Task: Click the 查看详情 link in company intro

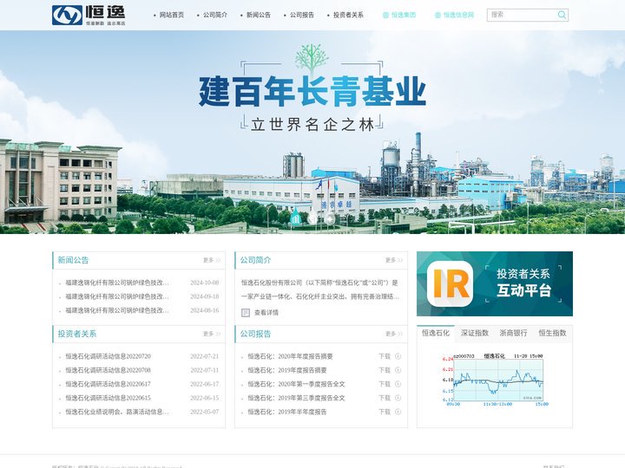Action: (x=266, y=313)
